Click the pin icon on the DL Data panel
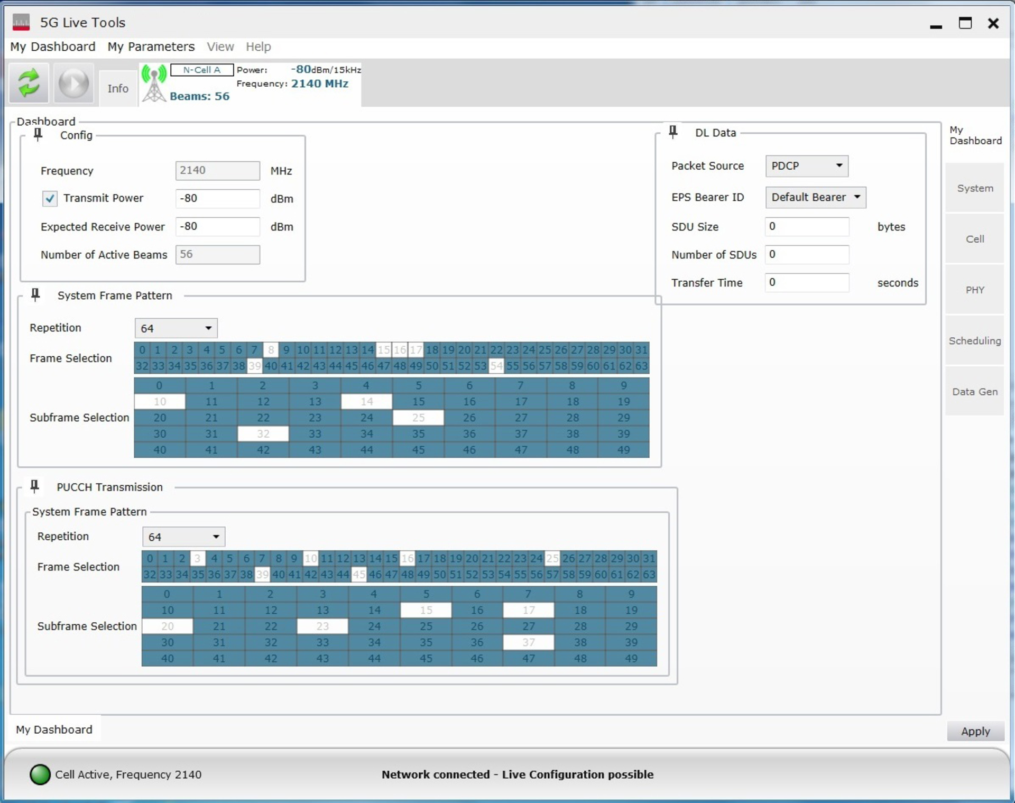The width and height of the screenshot is (1015, 803). coord(673,132)
